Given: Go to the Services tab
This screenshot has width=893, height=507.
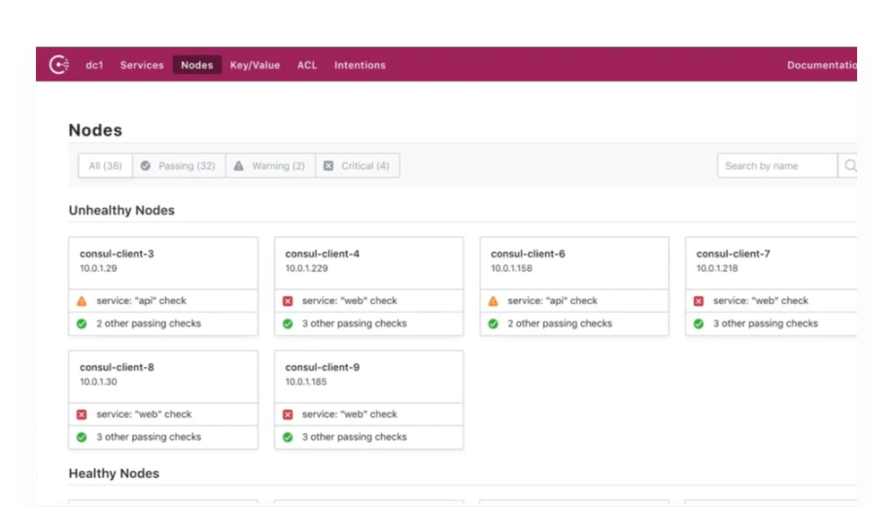Looking at the screenshot, I should [142, 65].
